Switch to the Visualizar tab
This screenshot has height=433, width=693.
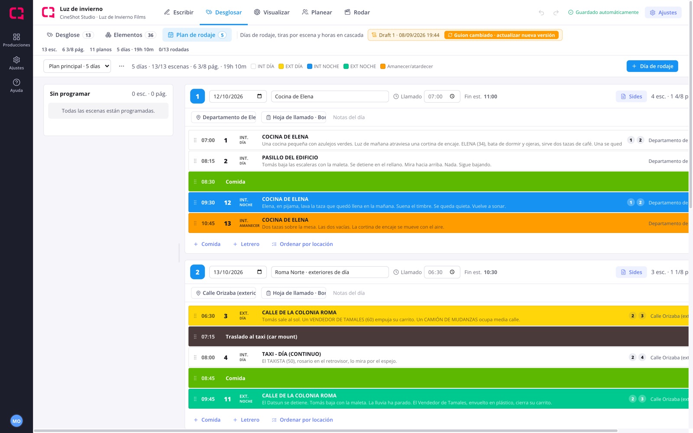tap(272, 12)
